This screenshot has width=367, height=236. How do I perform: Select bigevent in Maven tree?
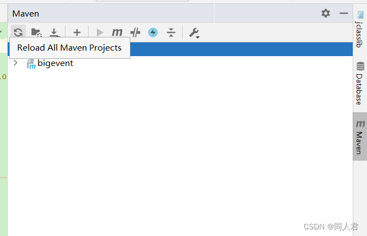click(x=55, y=63)
